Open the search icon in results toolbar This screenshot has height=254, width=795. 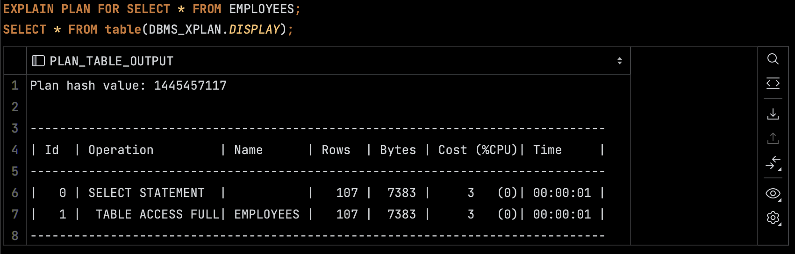[x=773, y=59]
